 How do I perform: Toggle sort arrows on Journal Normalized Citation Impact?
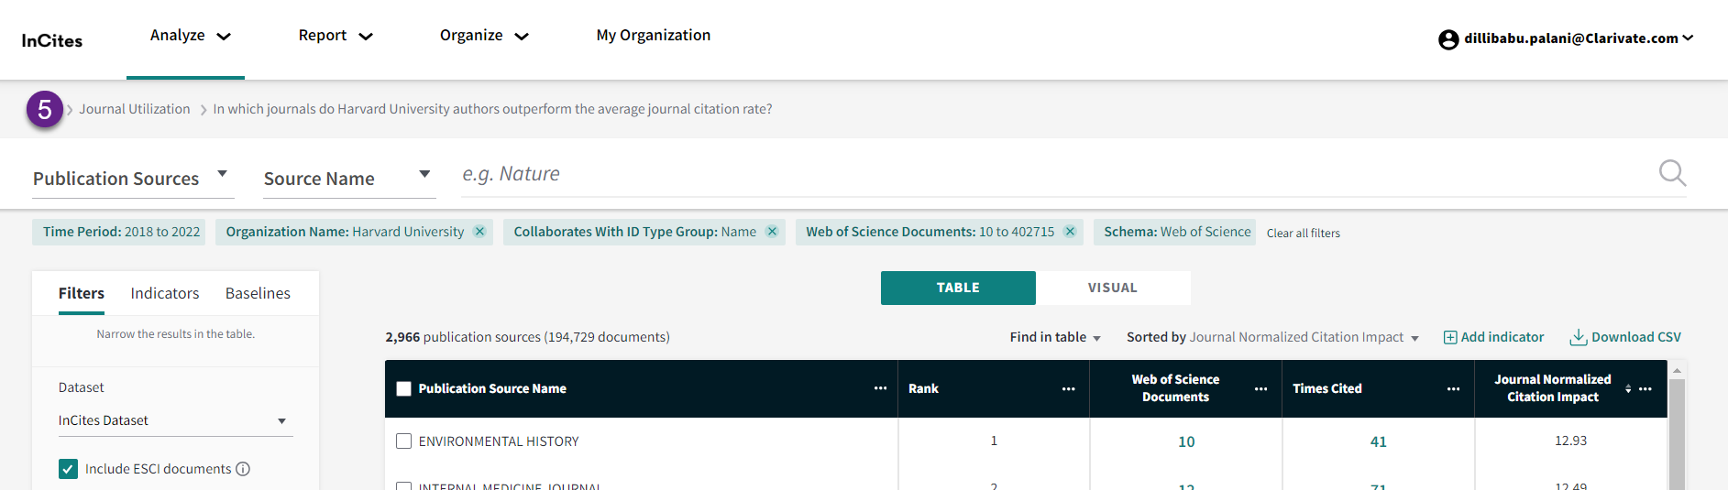(x=1628, y=388)
